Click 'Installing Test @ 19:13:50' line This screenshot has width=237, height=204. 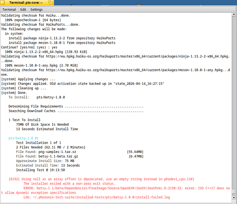[40, 170]
